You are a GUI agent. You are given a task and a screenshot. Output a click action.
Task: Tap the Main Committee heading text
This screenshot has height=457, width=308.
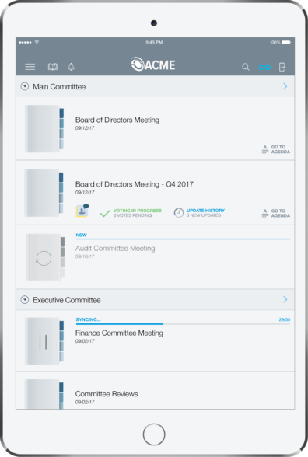coord(59,86)
